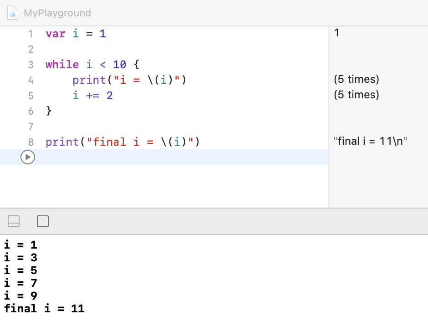Click line number 5 in the gutter

click(31, 96)
